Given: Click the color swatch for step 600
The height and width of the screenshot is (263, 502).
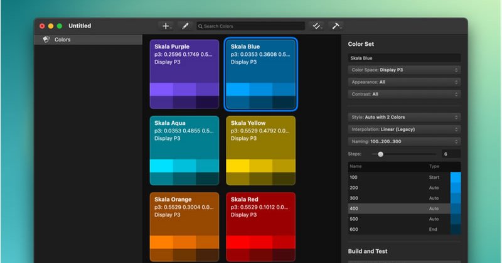Looking at the screenshot, I should 456,229.
